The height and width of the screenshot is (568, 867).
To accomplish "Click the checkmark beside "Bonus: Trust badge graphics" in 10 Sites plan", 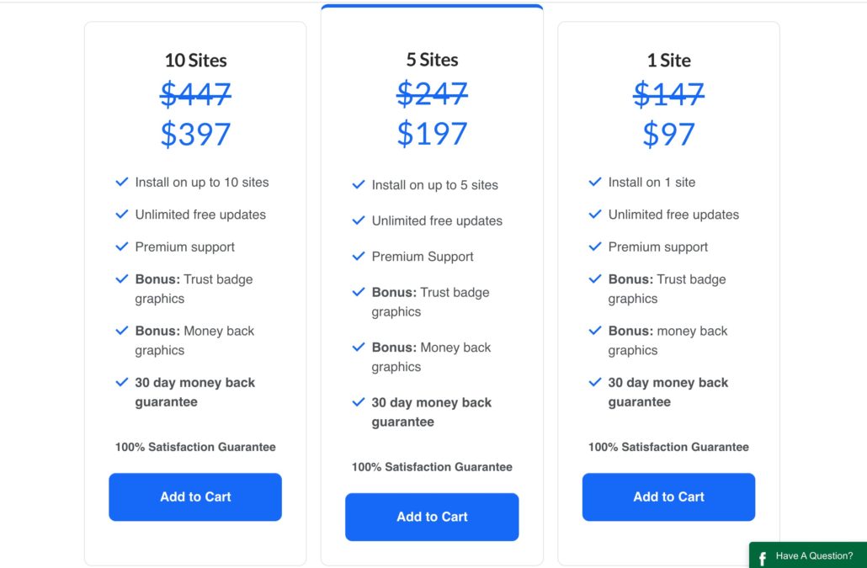I will (x=121, y=279).
